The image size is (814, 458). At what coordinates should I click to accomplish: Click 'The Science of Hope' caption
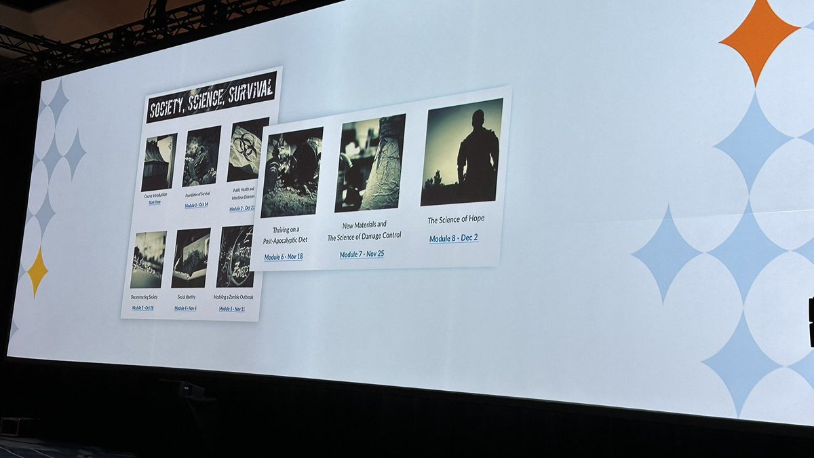[456, 220]
